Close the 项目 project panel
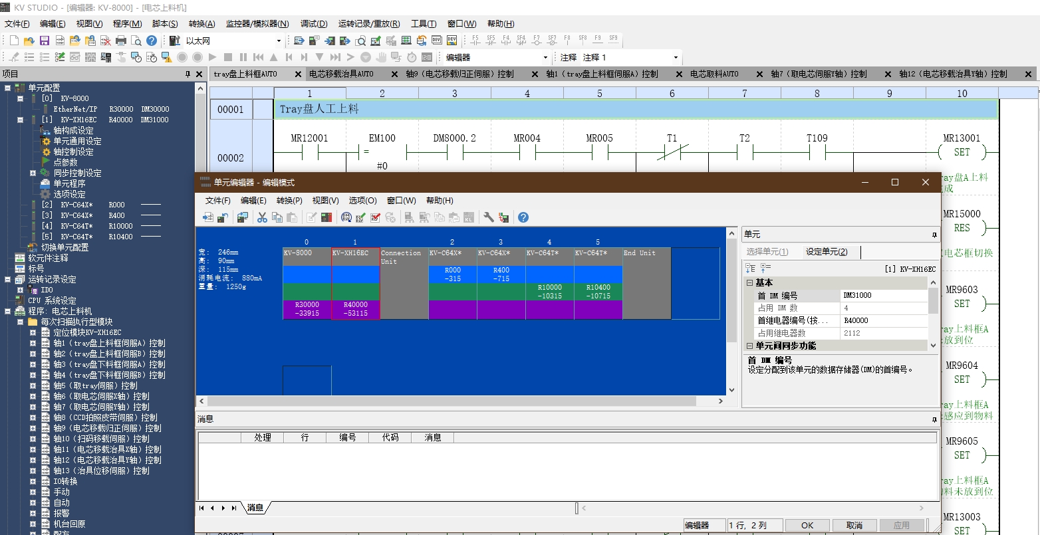 tap(200, 74)
